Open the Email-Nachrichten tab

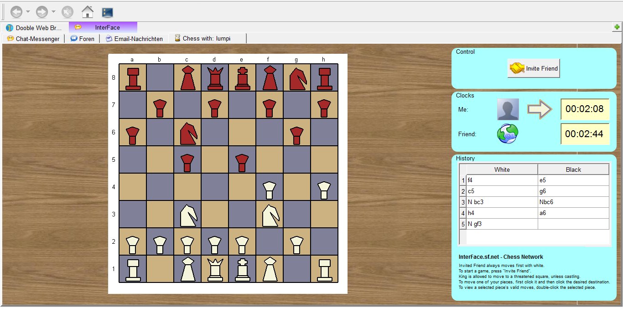point(134,39)
